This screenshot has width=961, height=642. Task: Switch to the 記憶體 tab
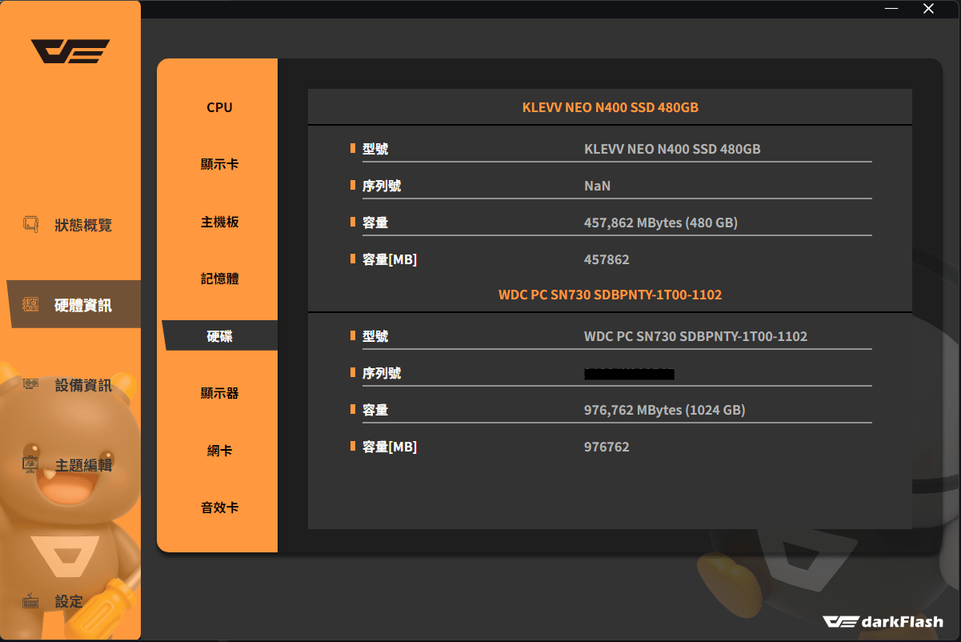tap(219, 279)
